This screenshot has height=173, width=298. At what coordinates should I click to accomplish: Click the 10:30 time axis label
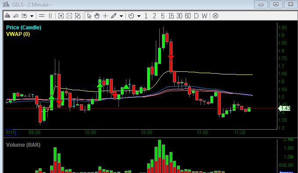[x=146, y=132]
